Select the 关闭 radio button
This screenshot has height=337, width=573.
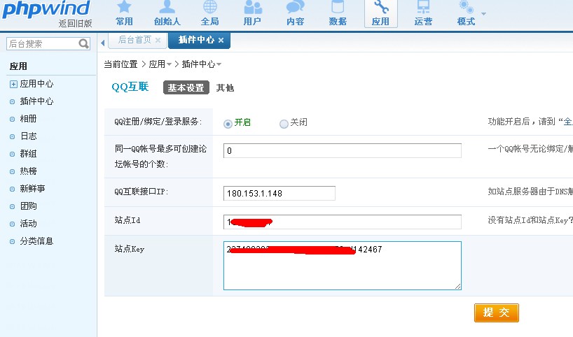point(284,124)
